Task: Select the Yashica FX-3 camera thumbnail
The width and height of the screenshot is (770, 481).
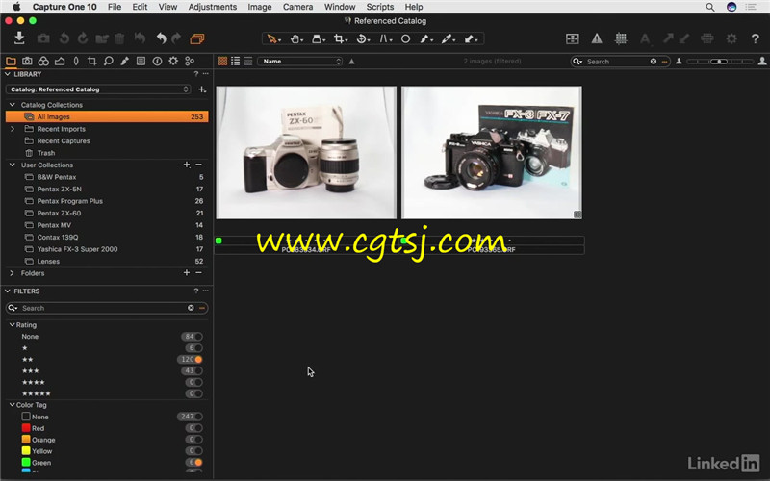Action: (492, 153)
